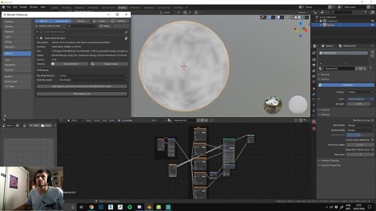Image resolution: width=376 pixels, height=211 pixels.
Task: Open viewport Options dropdown
Action: pyautogui.click(x=303, y=12)
